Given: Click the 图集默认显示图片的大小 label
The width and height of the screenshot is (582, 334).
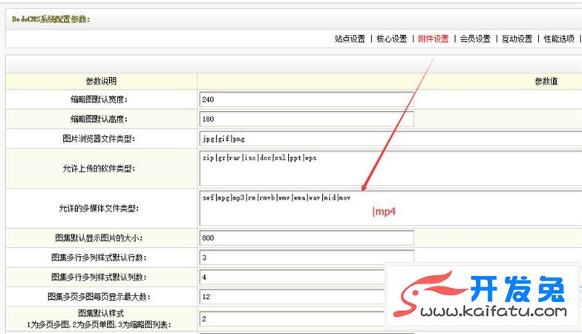Looking at the screenshot, I should pyautogui.click(x=99, y=238).
